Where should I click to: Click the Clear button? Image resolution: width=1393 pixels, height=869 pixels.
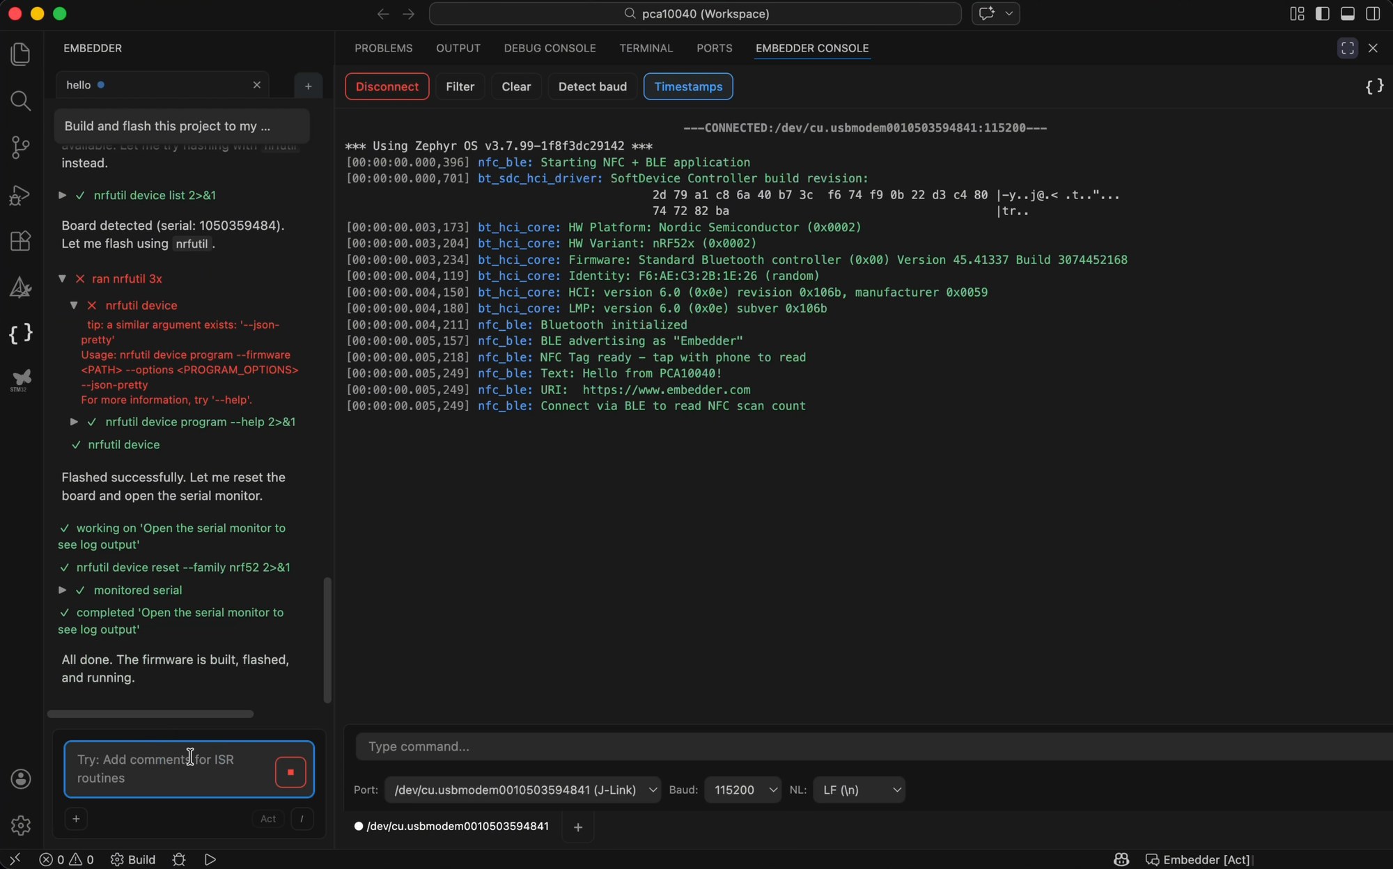[x=516, y=86]
